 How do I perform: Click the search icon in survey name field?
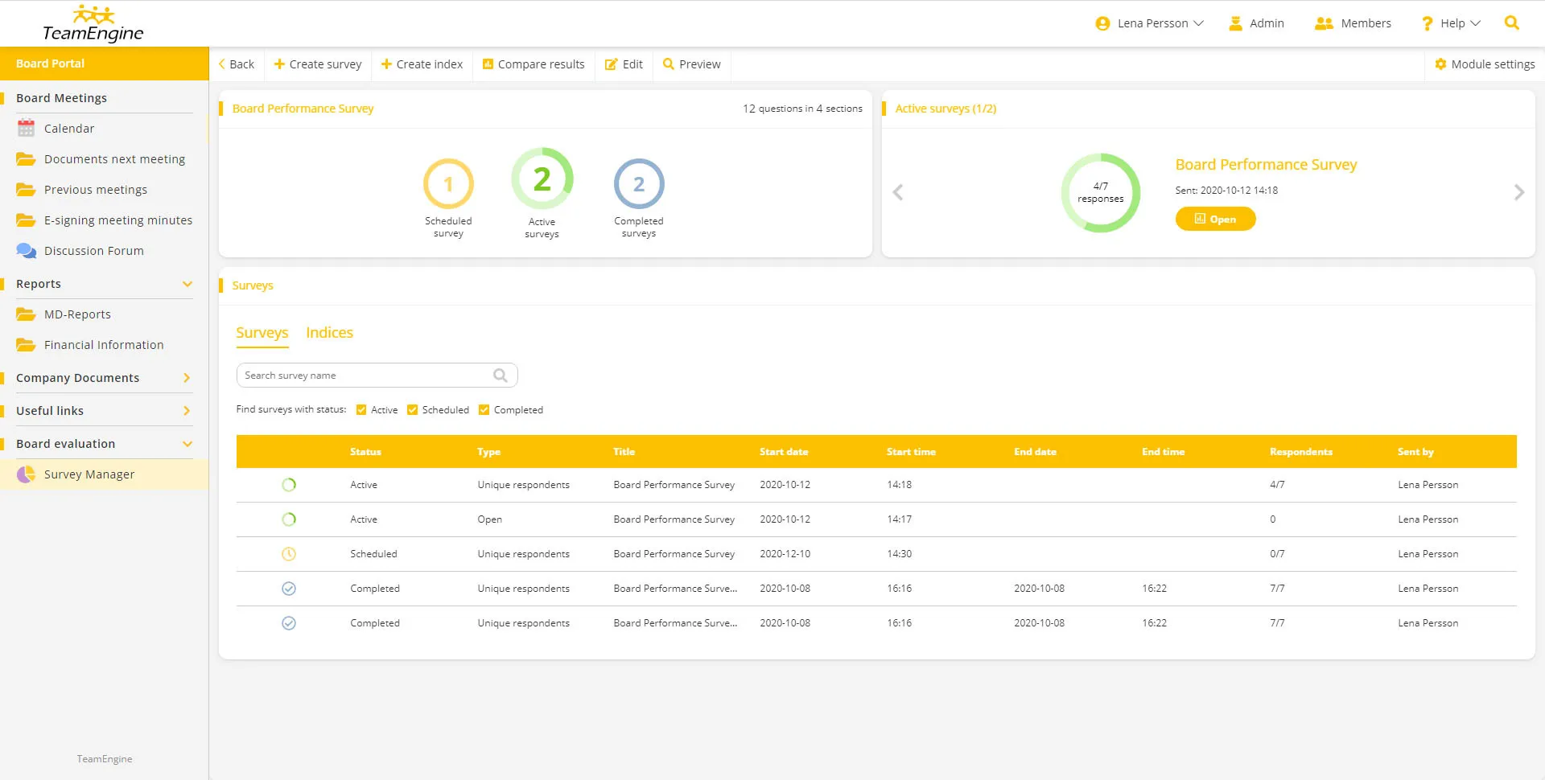pyautogui.click(x=501, y=376)
